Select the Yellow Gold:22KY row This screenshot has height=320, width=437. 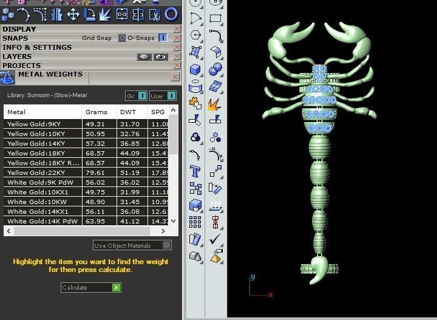[x=86, y=172]
